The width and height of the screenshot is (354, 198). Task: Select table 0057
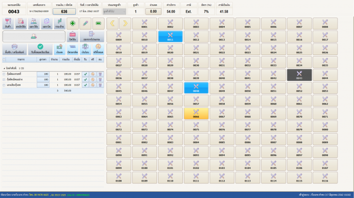pyautogui.click(x=196, y=101)
